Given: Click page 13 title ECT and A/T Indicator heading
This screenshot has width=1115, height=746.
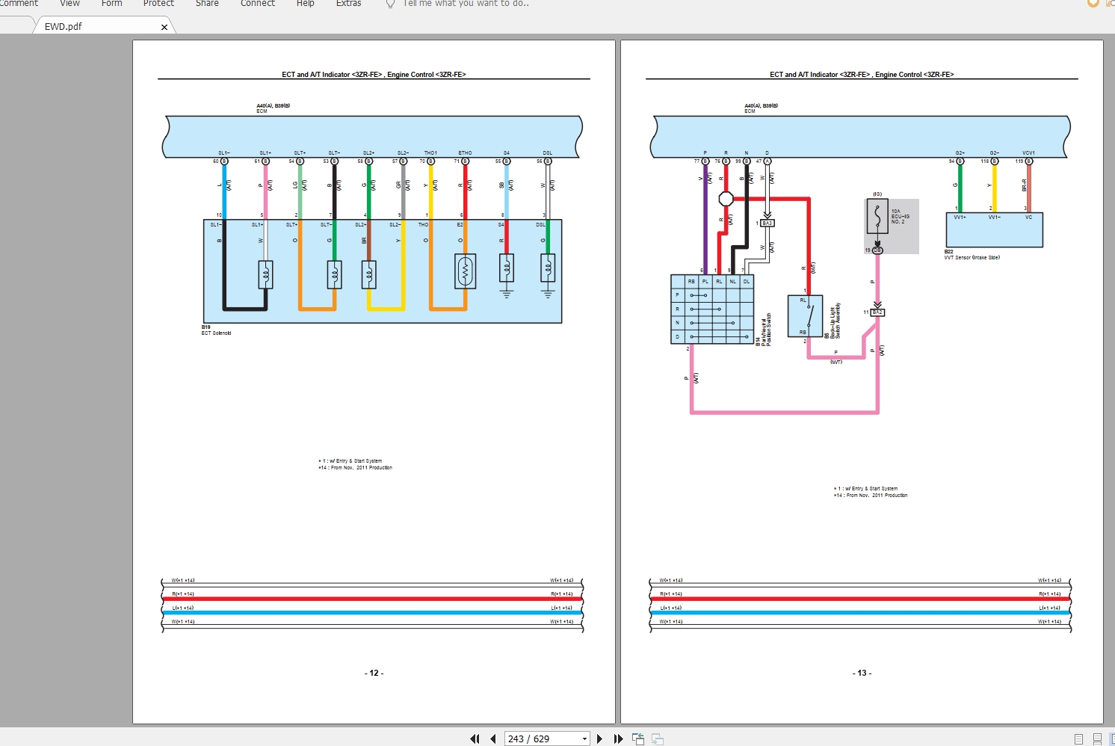Looking at the screenshot, I should pyautogui.click(x=862, y=75).
